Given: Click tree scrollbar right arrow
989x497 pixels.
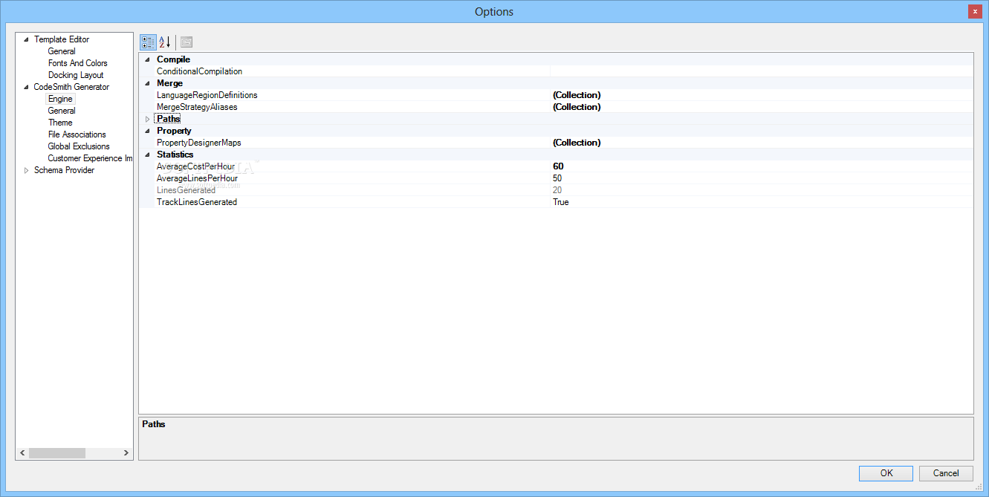Looking at the screenshot, I should [x=126, y=453].
